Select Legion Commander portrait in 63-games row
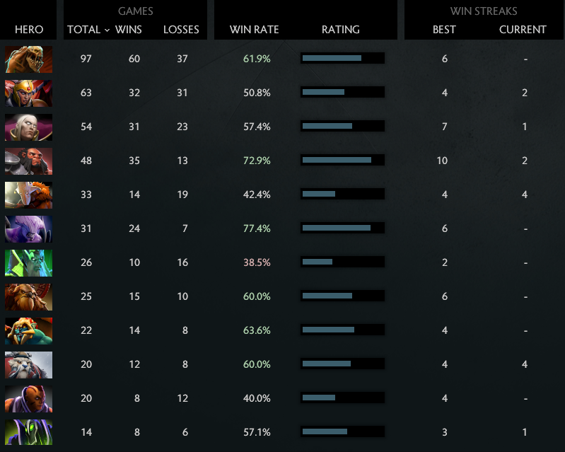Screen dimensions: 565x452 28,93
